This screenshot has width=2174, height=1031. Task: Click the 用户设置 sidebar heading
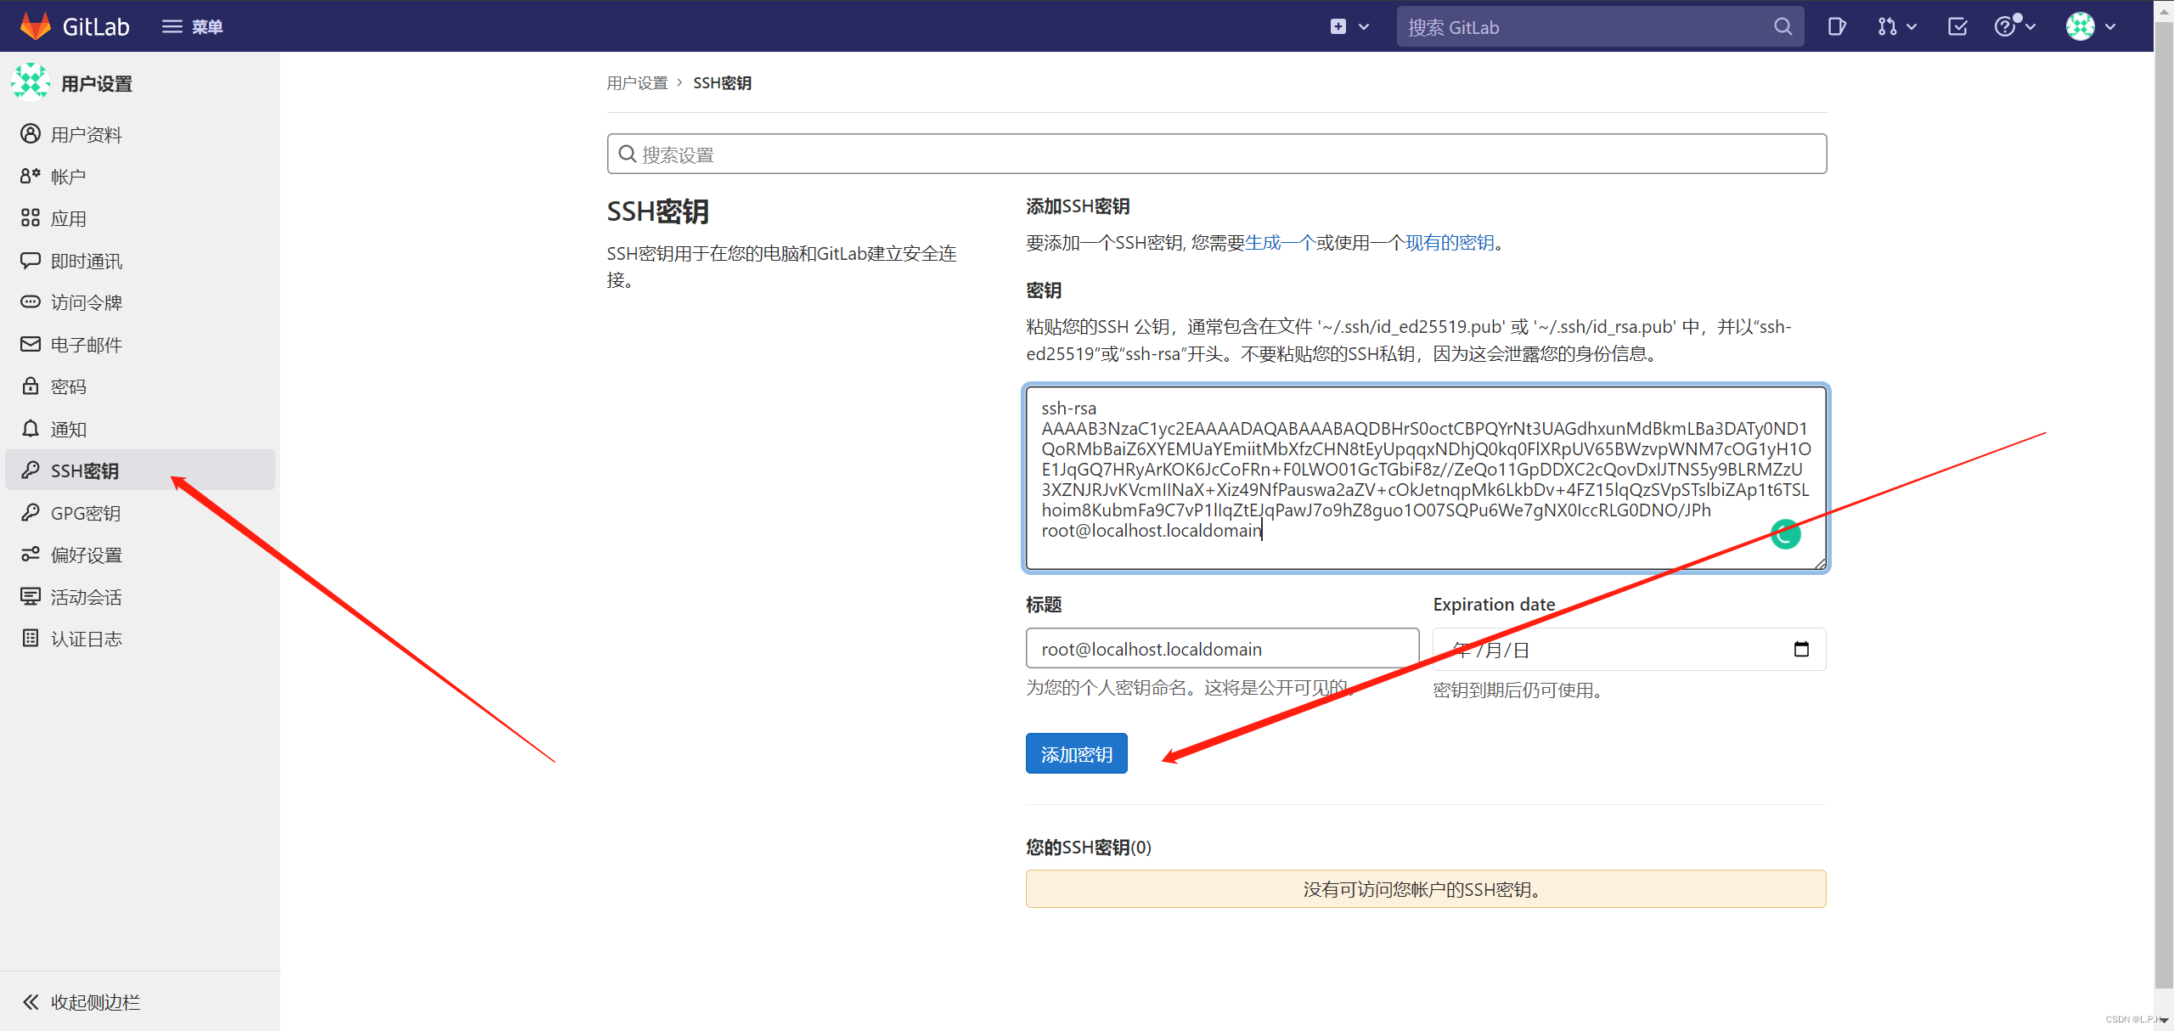[x=97, y=84]
